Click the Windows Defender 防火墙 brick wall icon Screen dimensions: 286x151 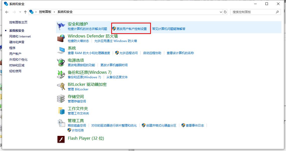click(61, 39)
